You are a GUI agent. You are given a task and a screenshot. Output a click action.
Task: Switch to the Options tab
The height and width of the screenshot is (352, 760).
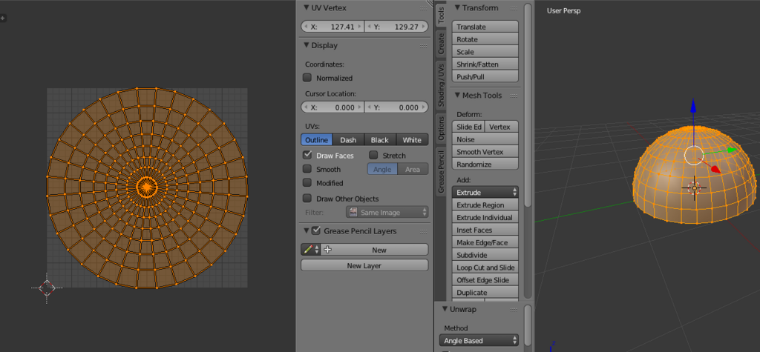pos(441,128)
